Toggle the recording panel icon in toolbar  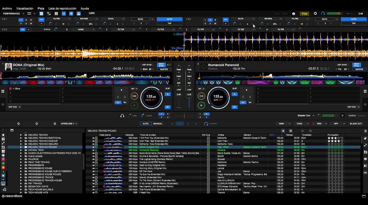[x=71, y=13]
